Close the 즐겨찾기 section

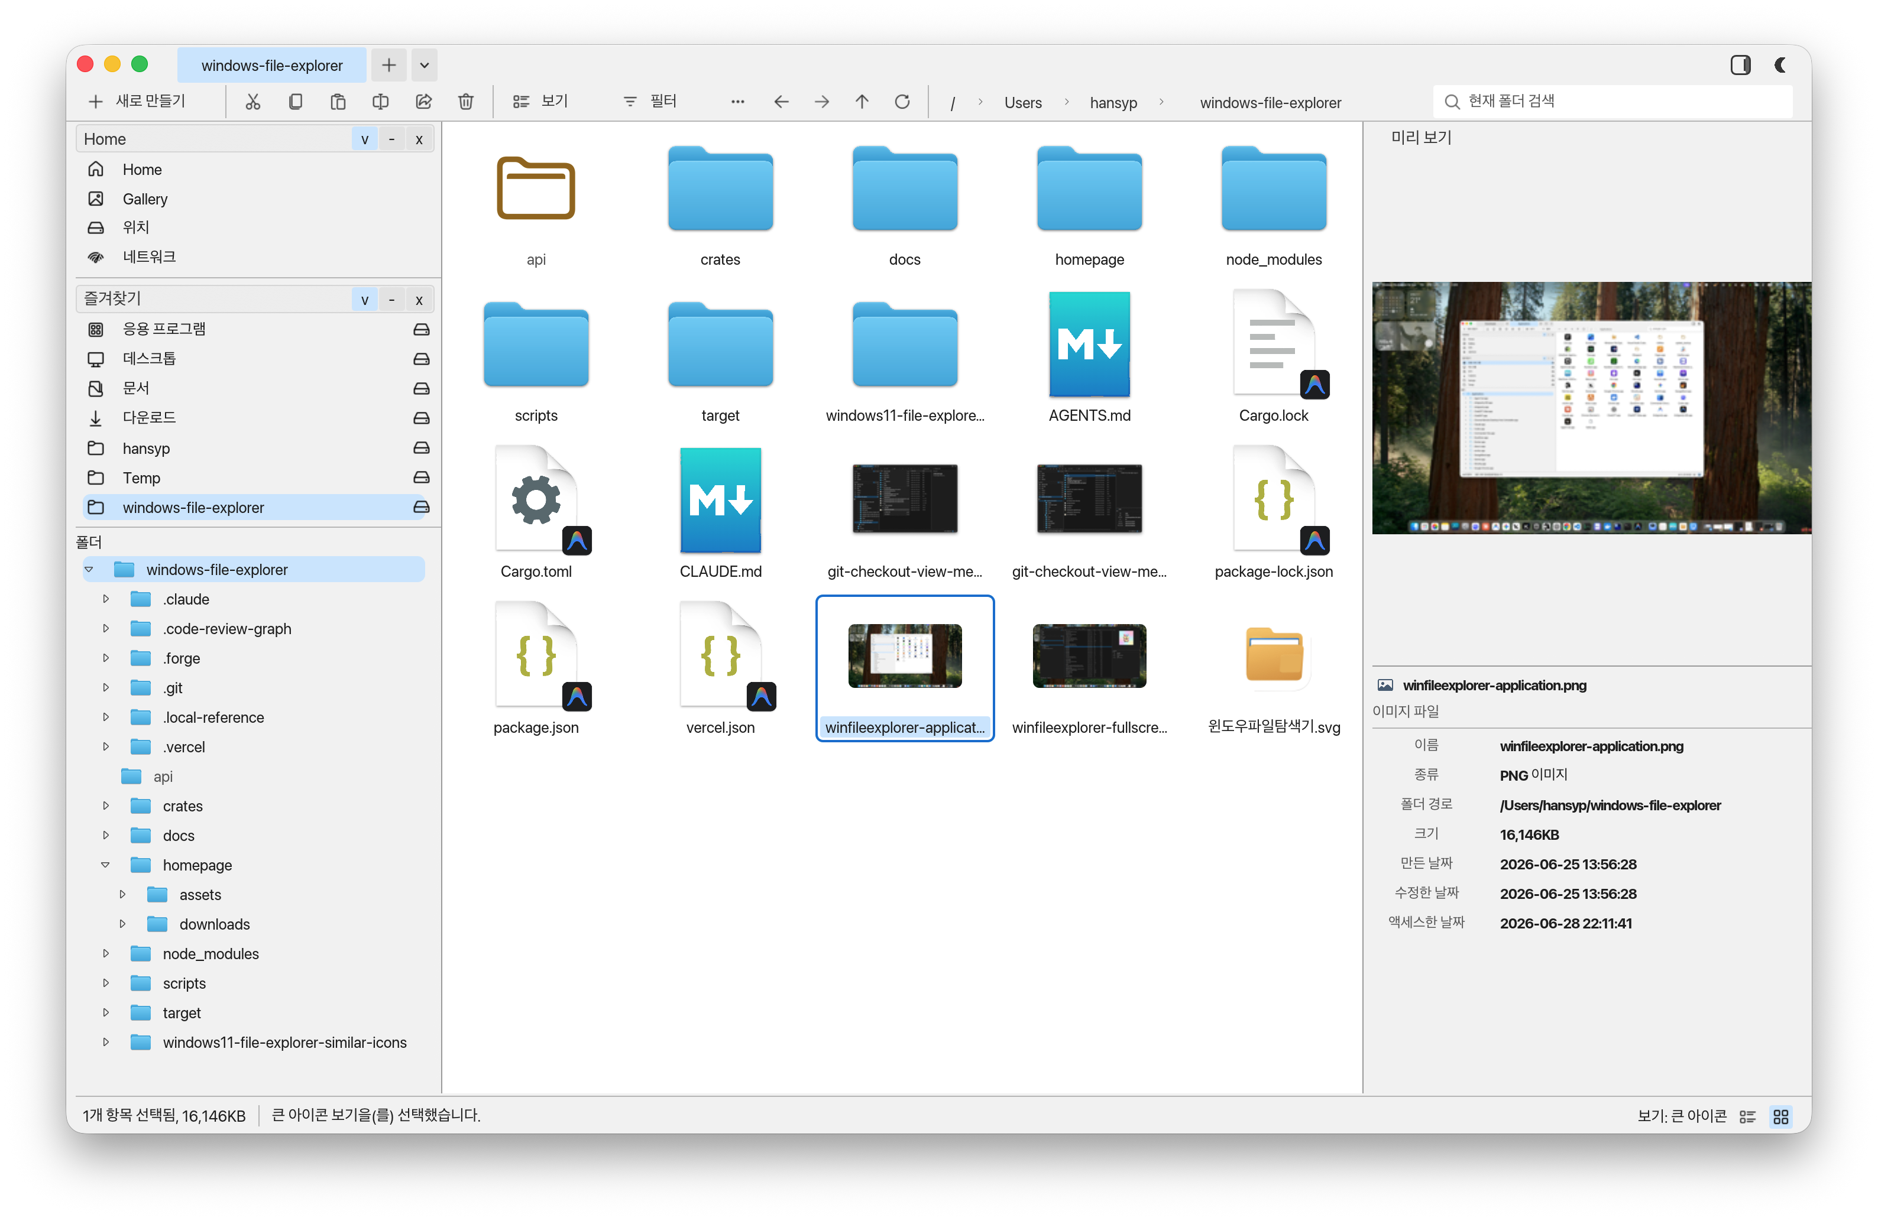[419, 300]
